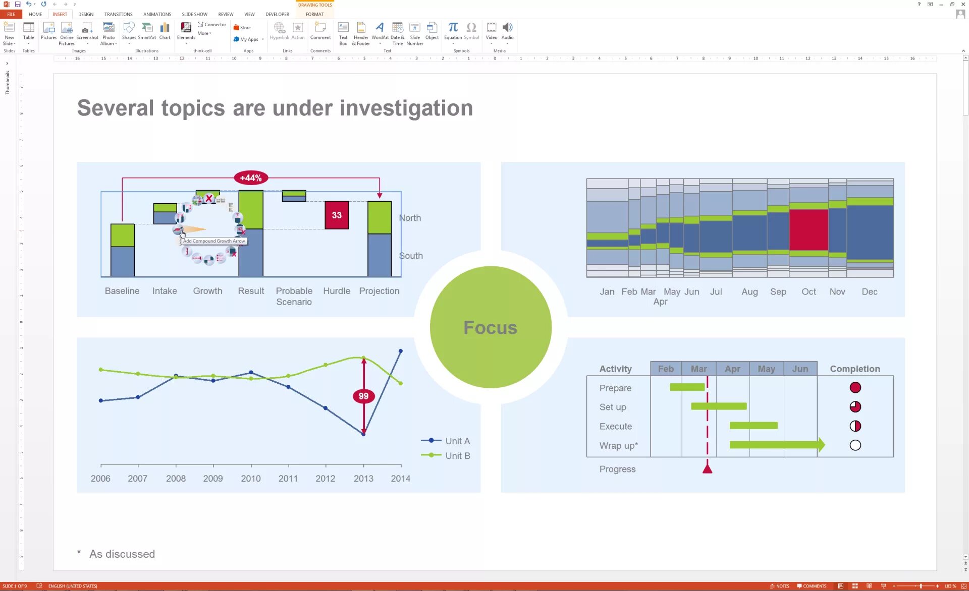This screenshot has height=591, width=969.
Task: Toggle the Notes pane in status bar
Action: (x=780, y=586)
